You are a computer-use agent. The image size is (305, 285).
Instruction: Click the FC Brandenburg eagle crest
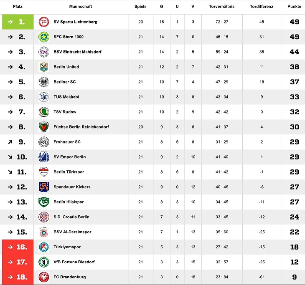(x=44, y=277)
